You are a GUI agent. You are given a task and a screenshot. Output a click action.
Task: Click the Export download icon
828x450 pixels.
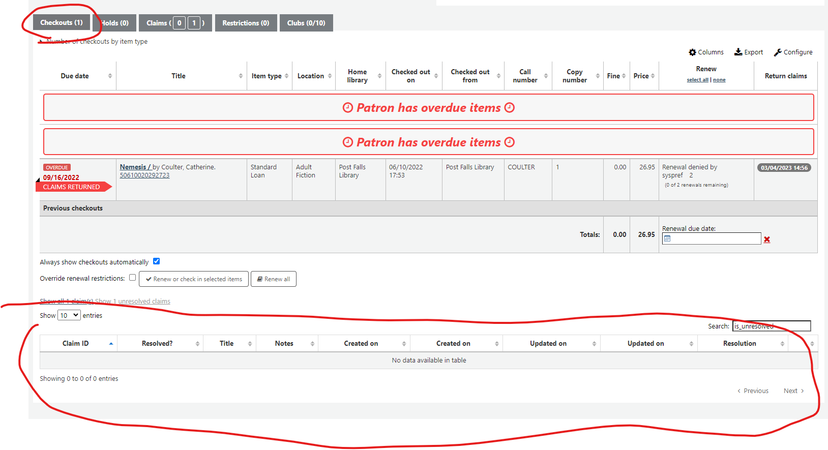[738, 52]
